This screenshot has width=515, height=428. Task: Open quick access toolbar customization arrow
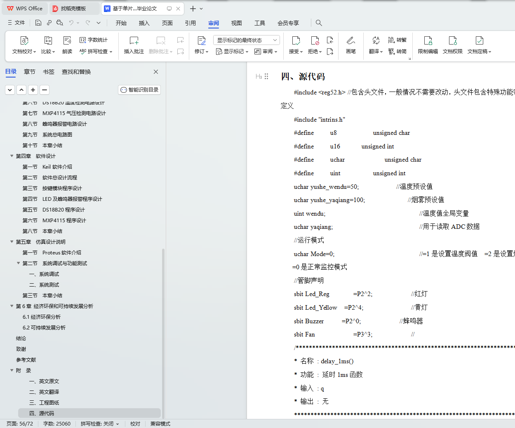point(99,23)
